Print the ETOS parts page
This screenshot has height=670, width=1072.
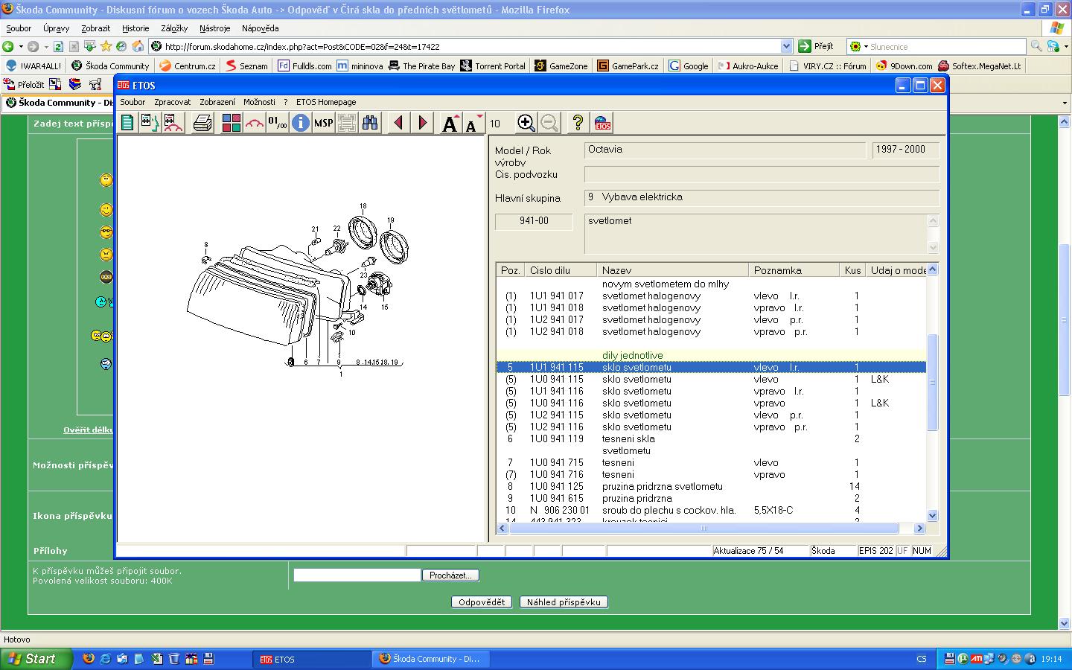202,123
